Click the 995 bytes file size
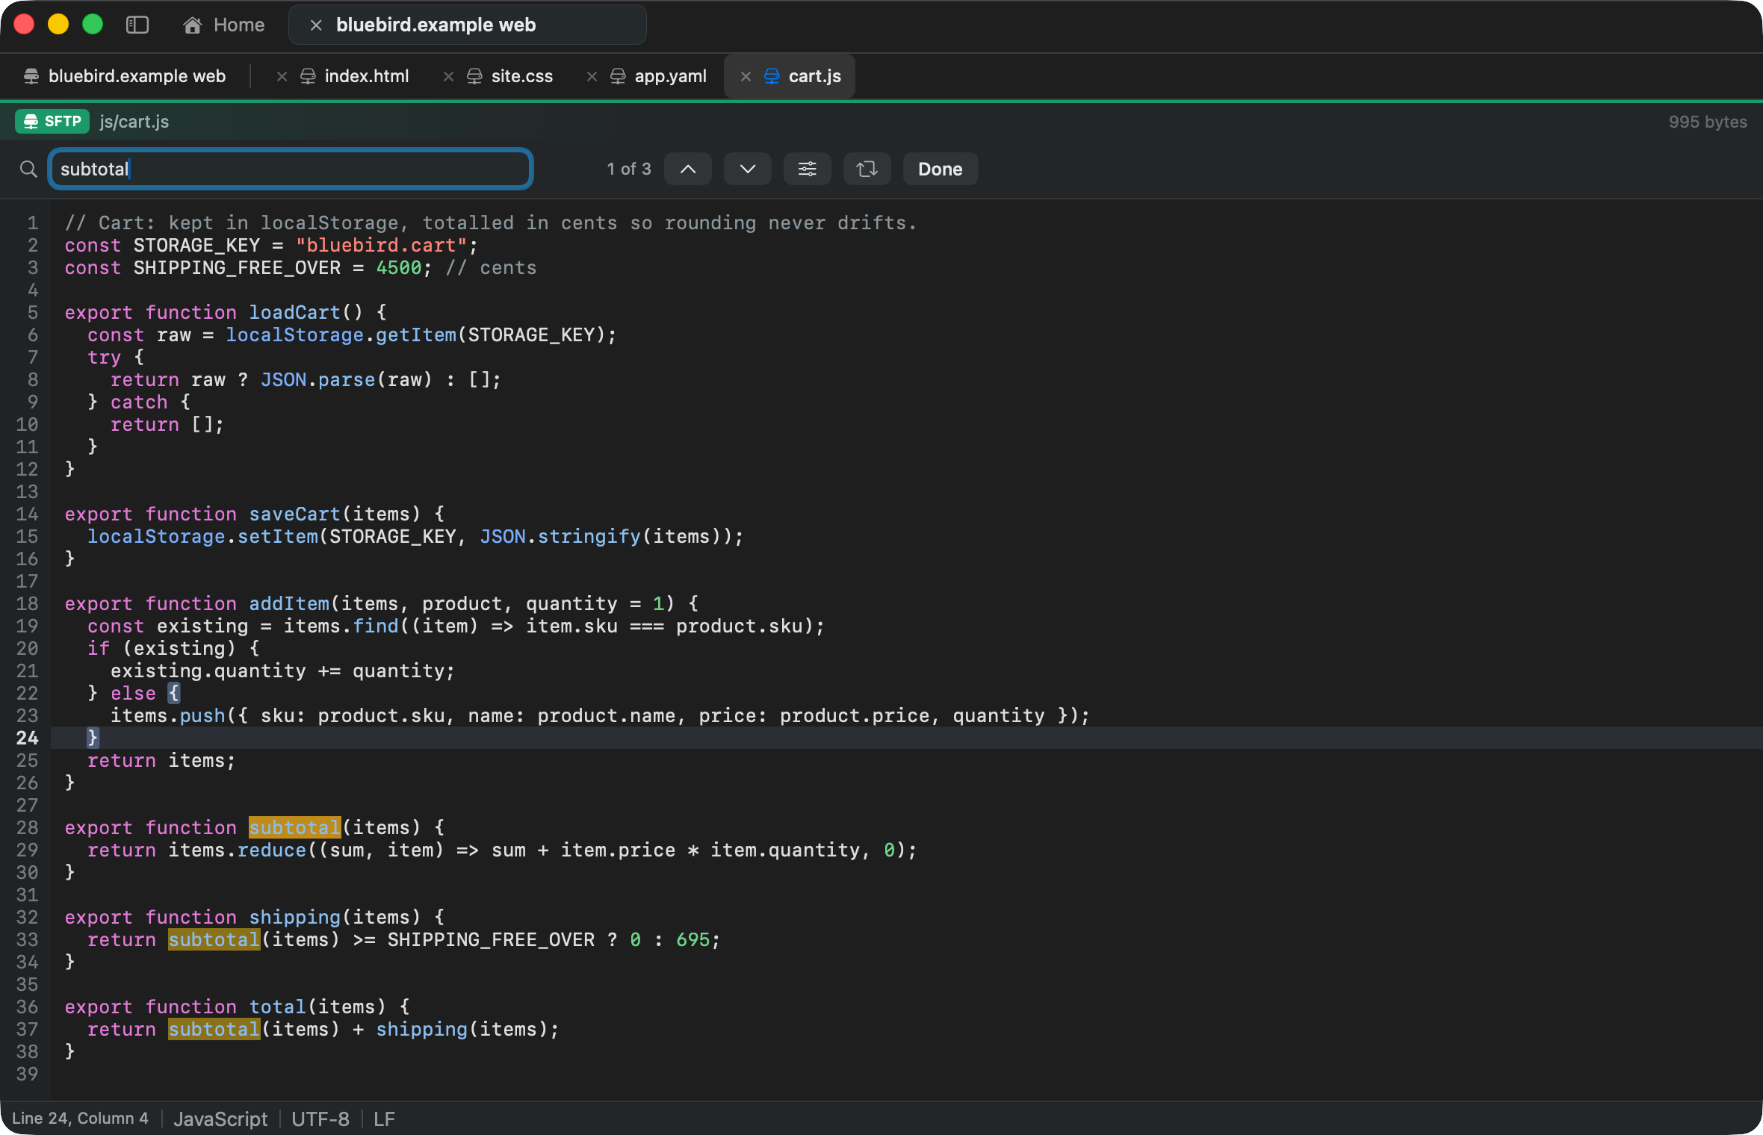Screen dimensions: 1763x1135 (1708, 122)
